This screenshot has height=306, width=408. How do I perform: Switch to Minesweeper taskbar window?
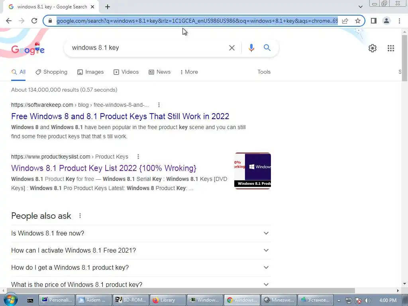point(279,300)
